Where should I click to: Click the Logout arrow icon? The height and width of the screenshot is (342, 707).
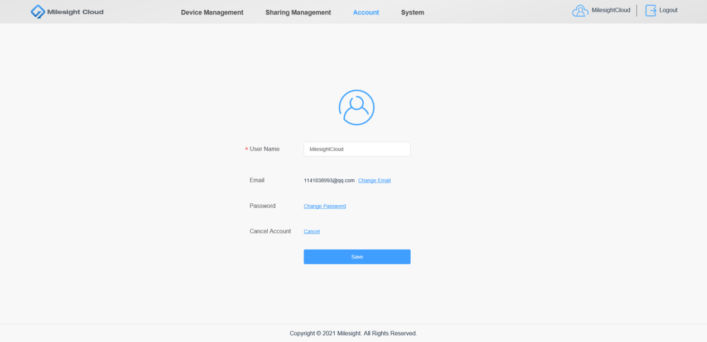(651, 11)
